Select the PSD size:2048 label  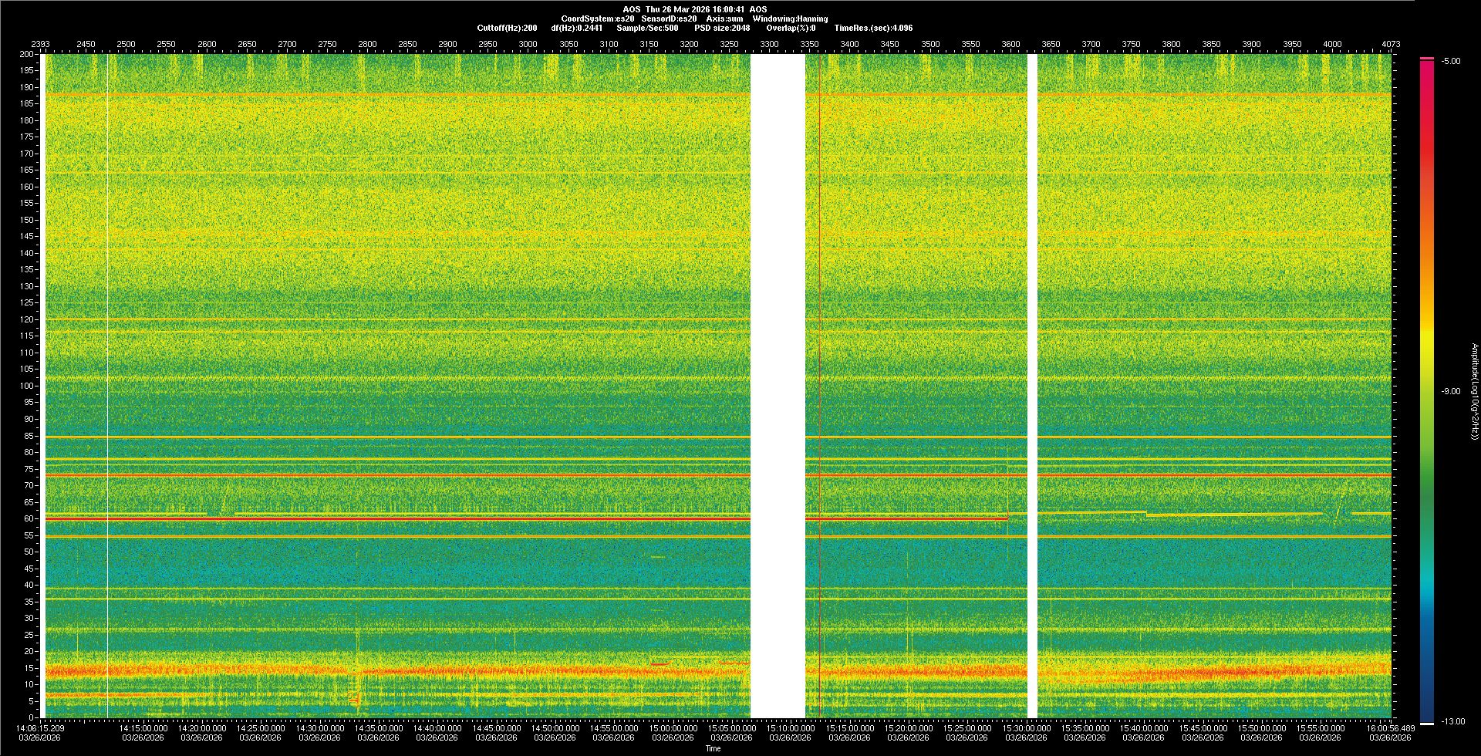tap(722, 28)
